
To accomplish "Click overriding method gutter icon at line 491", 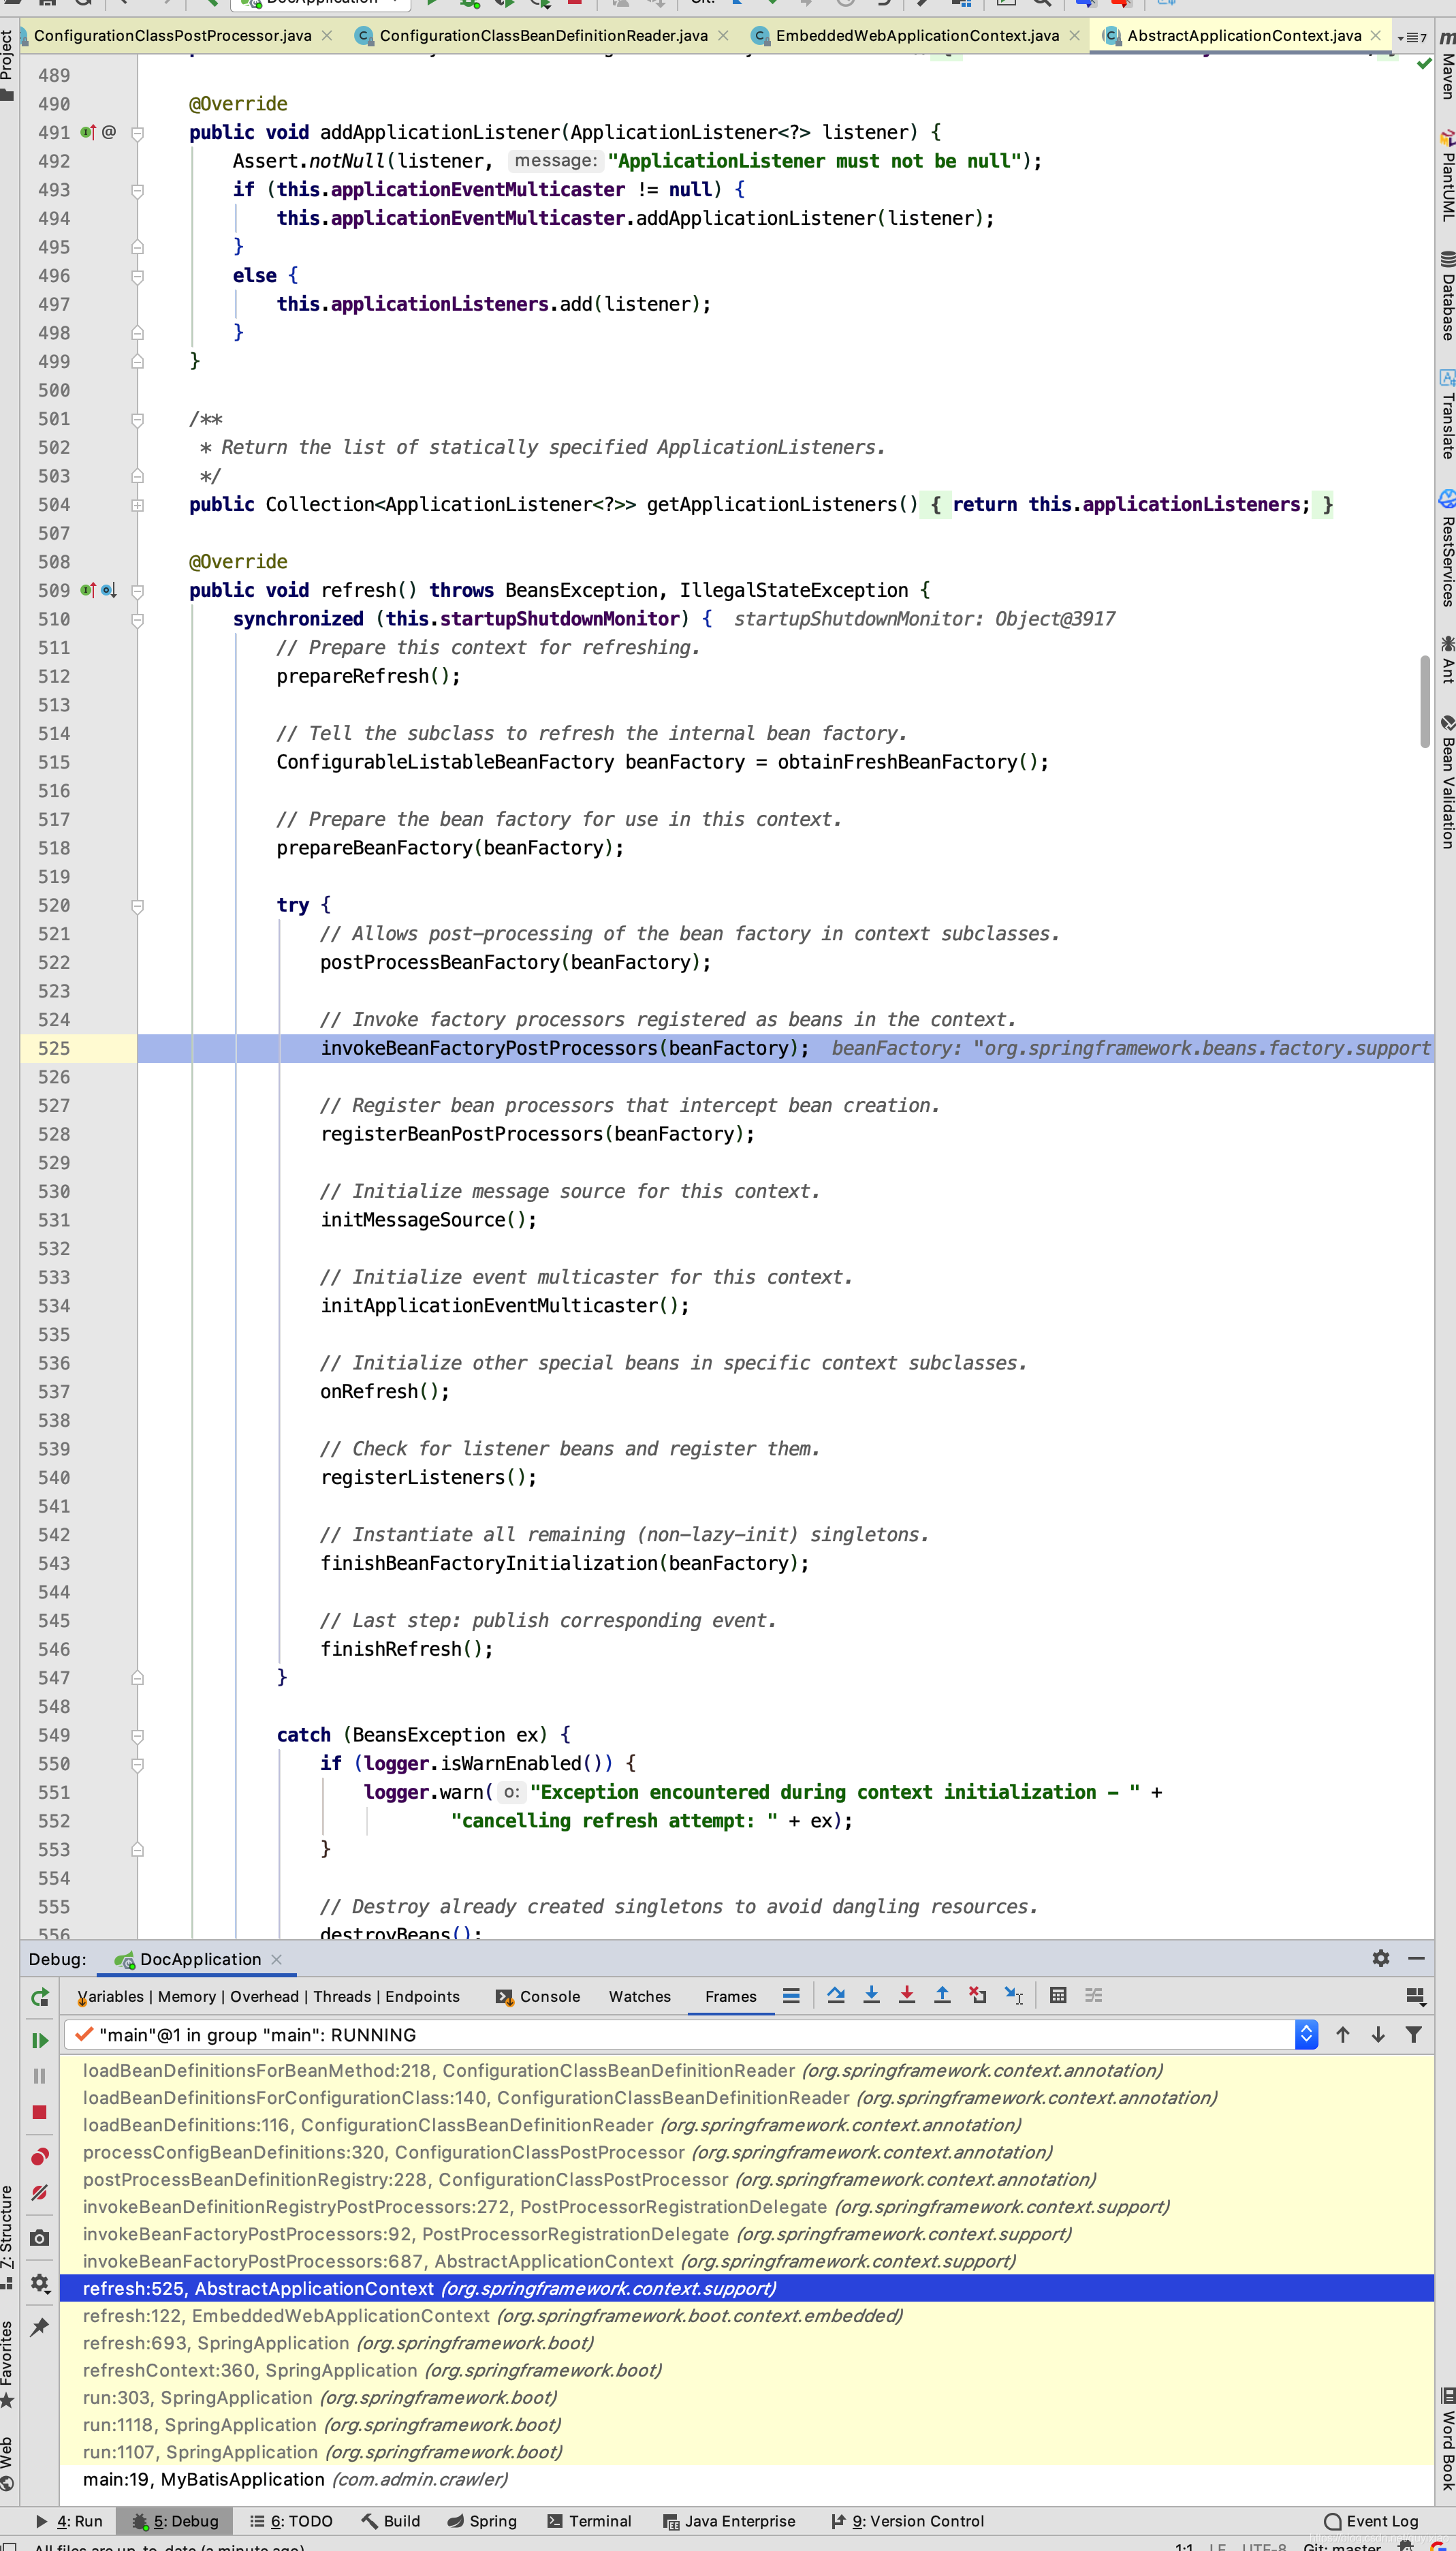I will tap(88, 132).
